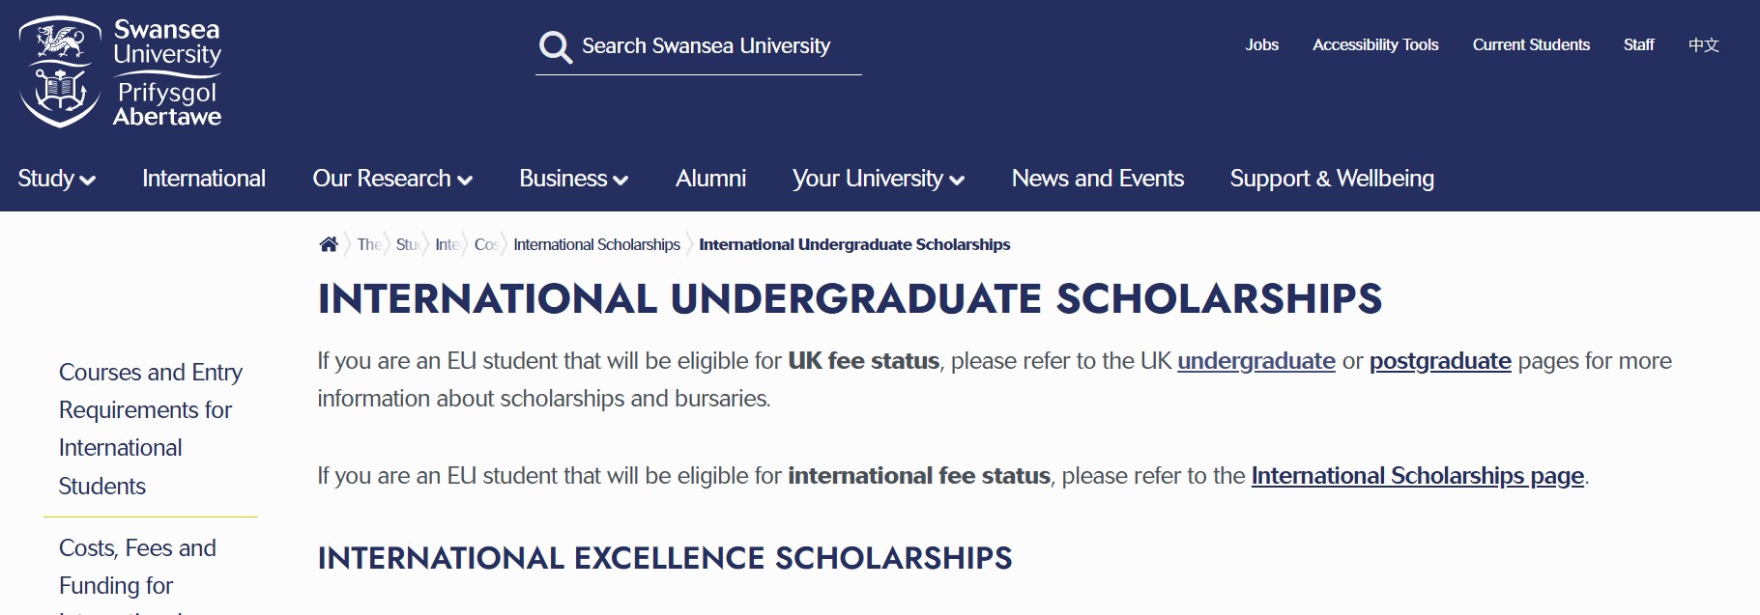The height and width of the screenshot is (615, 1760).
Task: Expand the Study menu chevron
Action: pos(88,180)
